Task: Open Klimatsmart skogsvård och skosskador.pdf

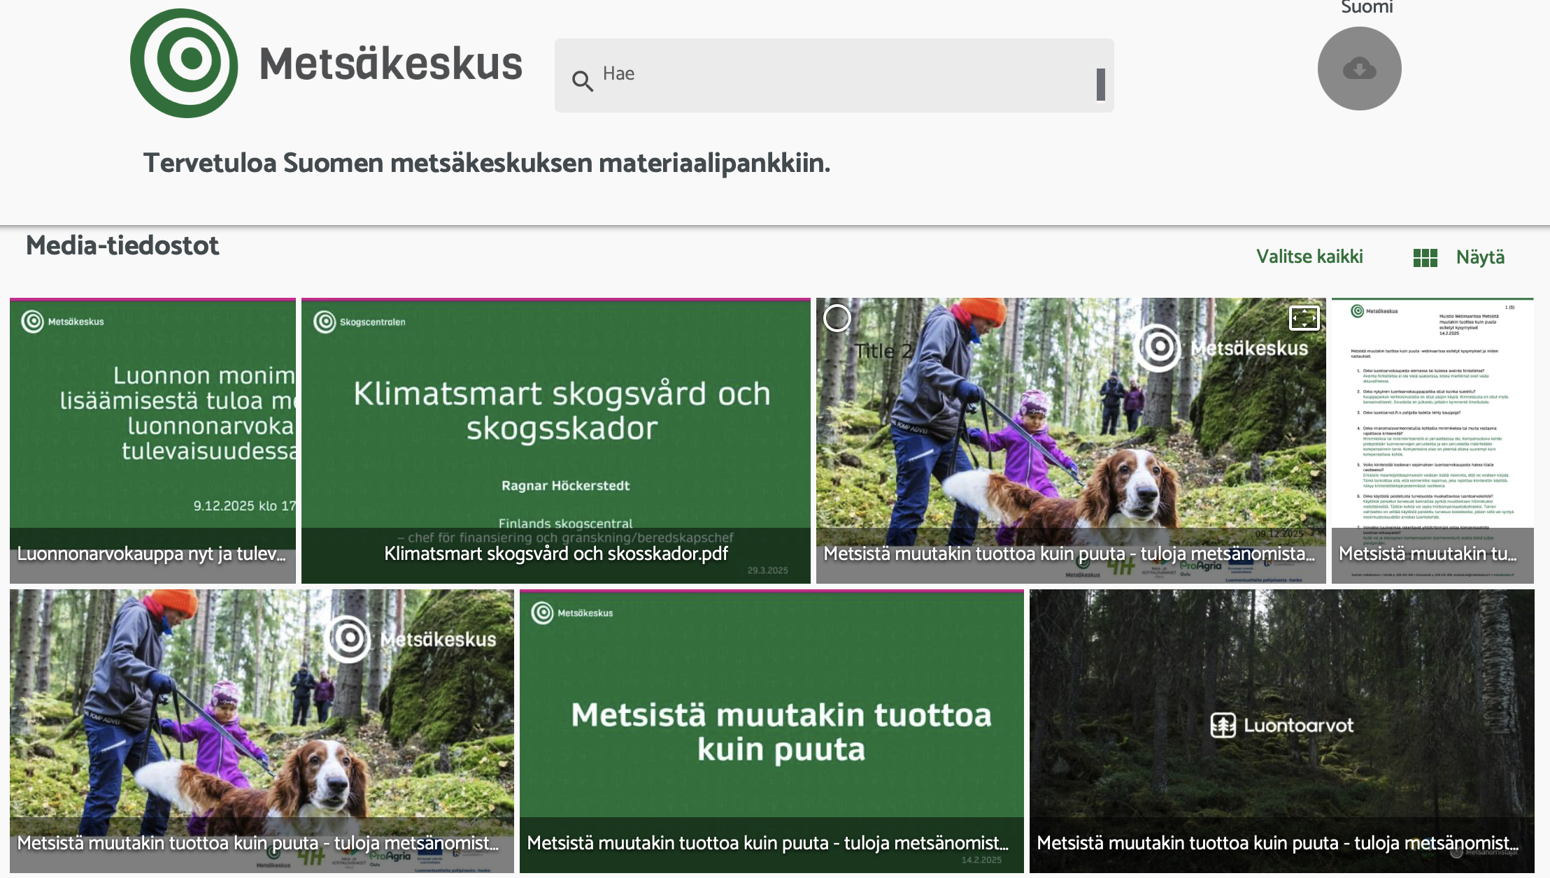Action: click(555, 419)
